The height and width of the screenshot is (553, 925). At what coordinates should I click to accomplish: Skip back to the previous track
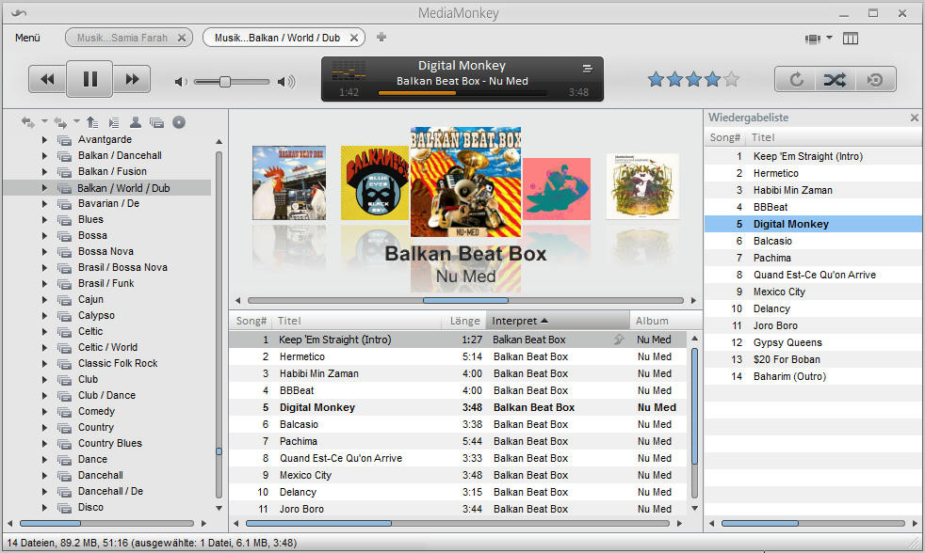click(47, 79)
